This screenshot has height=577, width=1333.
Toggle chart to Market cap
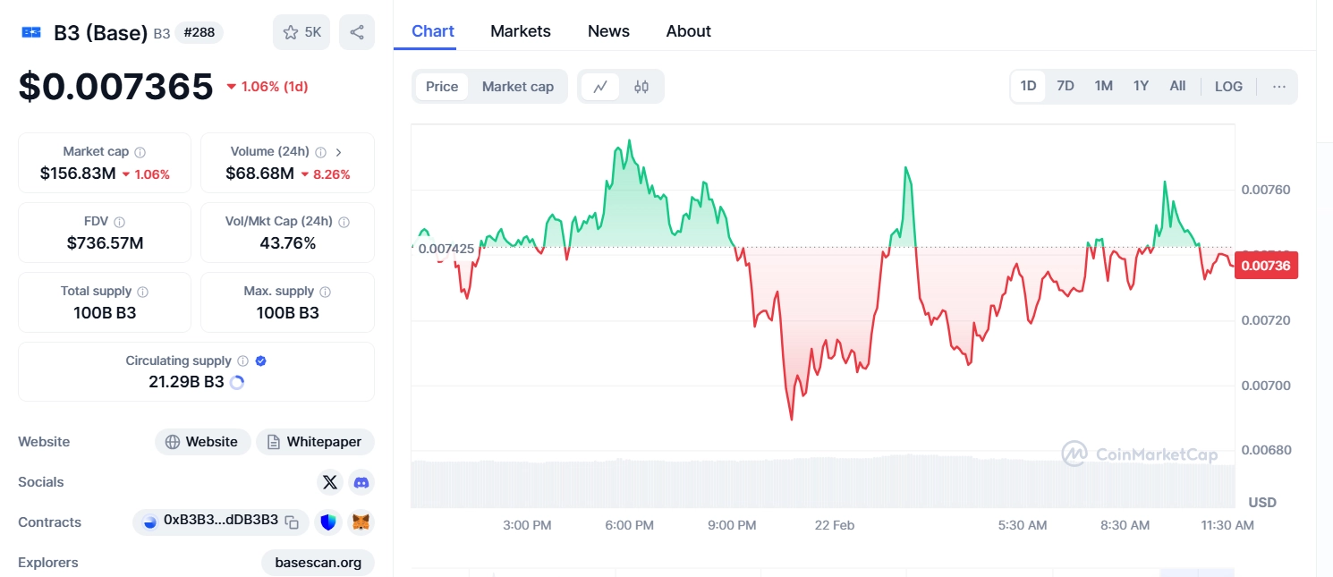coord(518,87)
